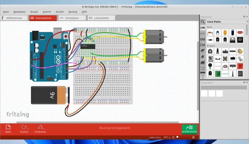
Task: Choose the tactile pushbutton part
Action: 225,59
